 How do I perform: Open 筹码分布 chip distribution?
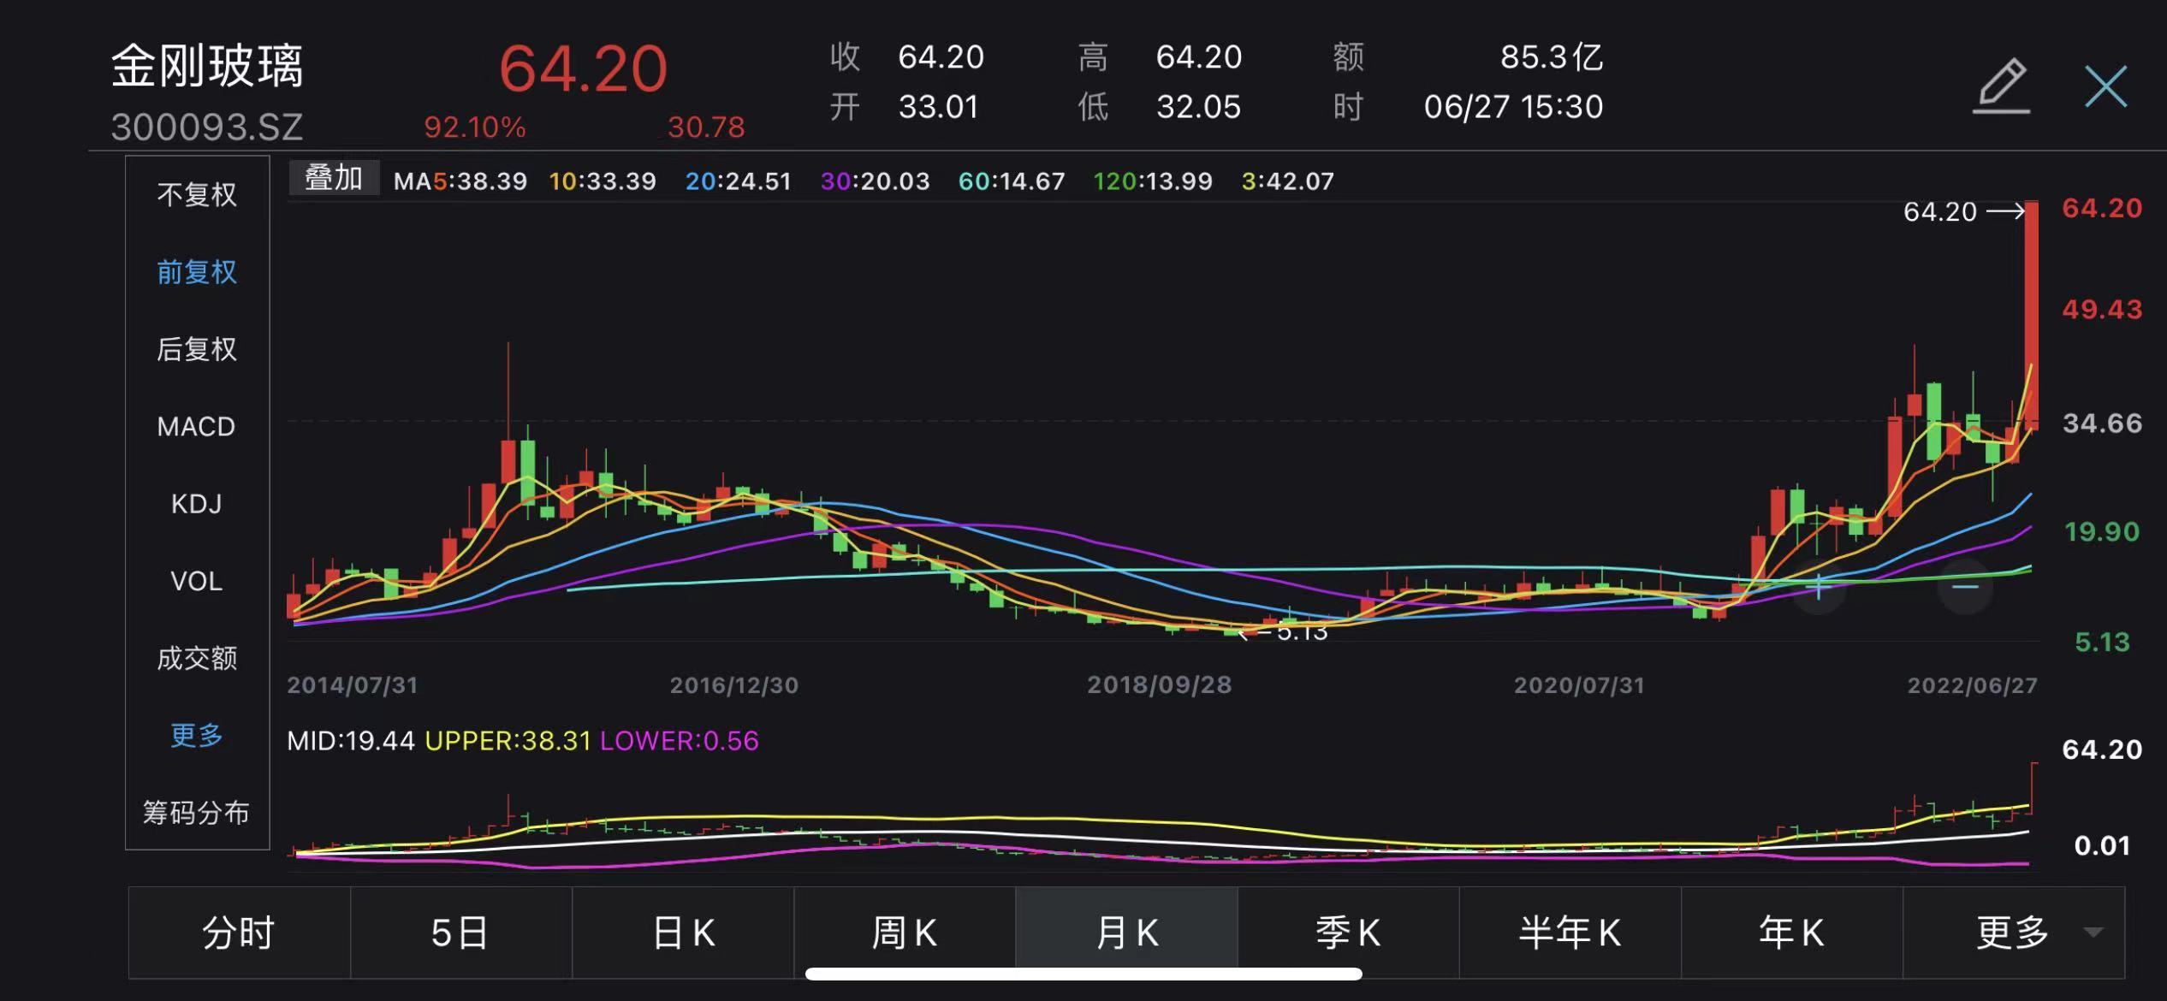click(196, 812)
